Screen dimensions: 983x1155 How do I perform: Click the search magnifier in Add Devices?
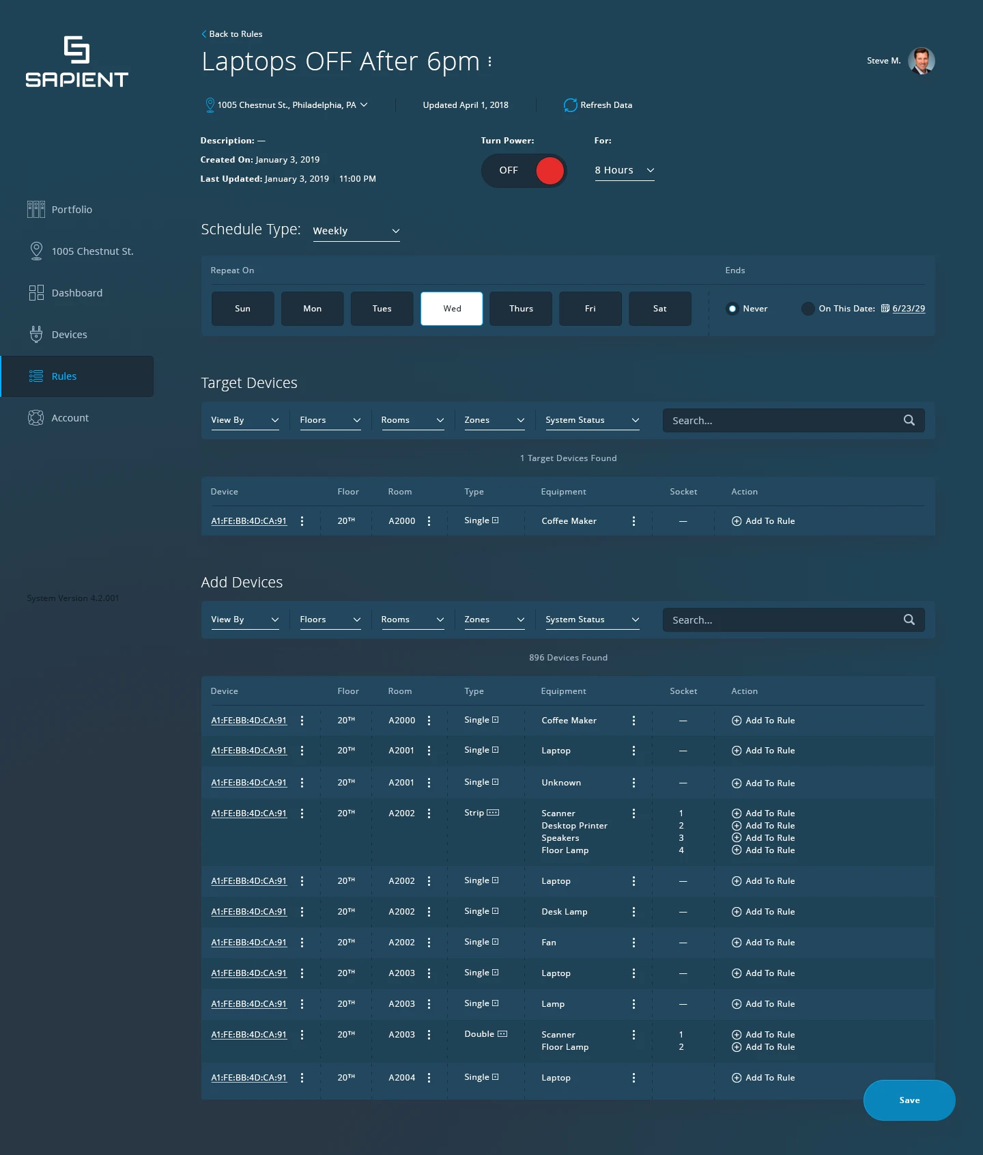909,620
